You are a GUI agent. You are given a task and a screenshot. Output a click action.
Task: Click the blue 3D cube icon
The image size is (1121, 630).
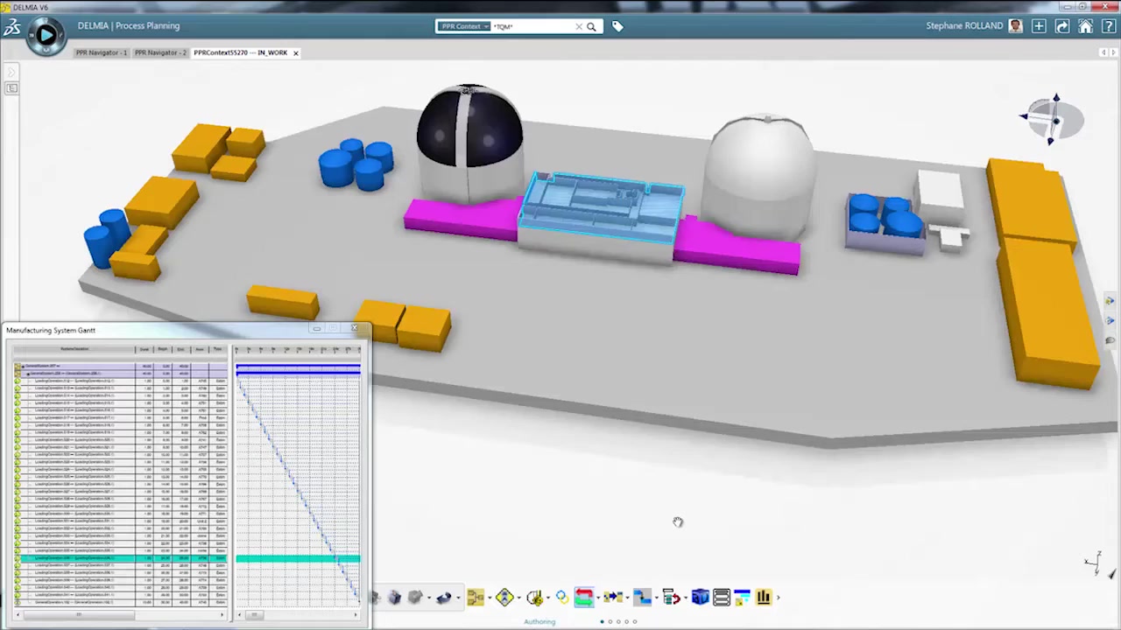700,598
